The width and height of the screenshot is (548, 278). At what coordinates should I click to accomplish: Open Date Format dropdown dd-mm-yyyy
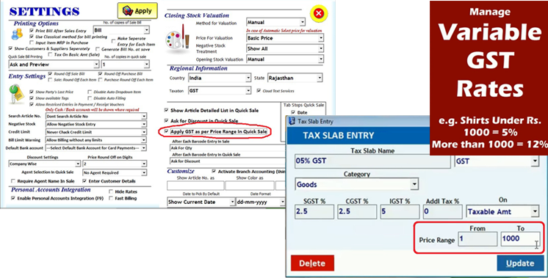(261, 202)
